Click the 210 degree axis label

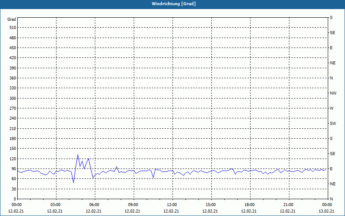[x=13, y=128]
